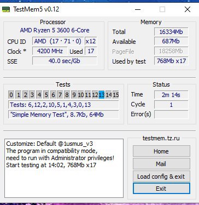Click log line Customize: Default @1usmus_v3
This screenshot has width=199, height=205.
[50, 144]
